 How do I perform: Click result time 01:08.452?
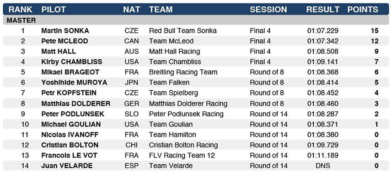pos(323,93)
